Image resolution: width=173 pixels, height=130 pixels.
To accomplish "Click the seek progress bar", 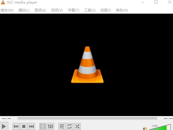I will click(x=87, y=118).
